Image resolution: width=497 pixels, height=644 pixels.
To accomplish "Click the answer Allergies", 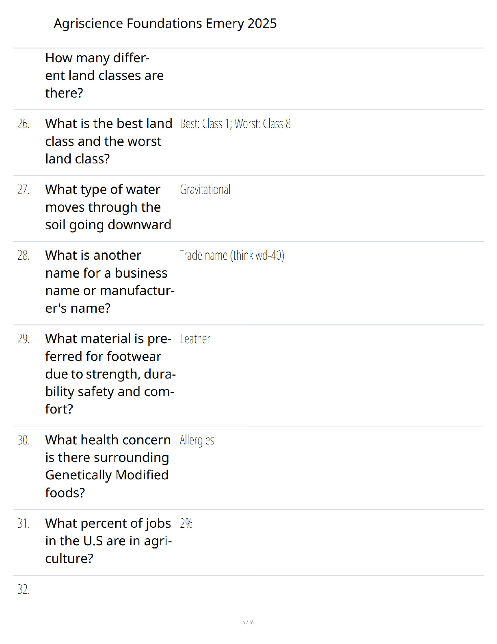I will [197, 440].
